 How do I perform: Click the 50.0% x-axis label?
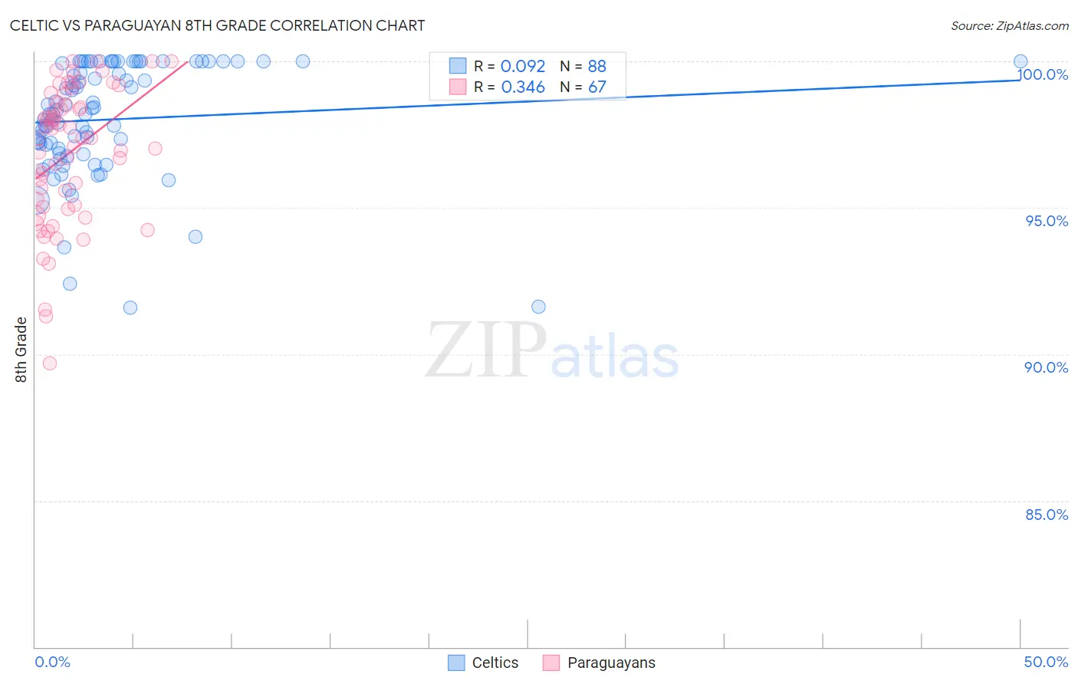pyautogui.click(x=1046, y=662)
